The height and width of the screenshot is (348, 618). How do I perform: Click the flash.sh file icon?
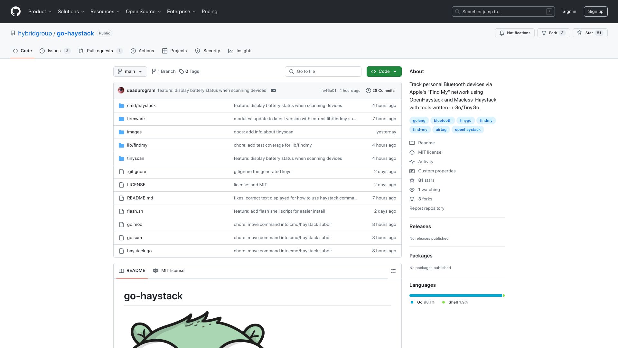coord(121,211)
